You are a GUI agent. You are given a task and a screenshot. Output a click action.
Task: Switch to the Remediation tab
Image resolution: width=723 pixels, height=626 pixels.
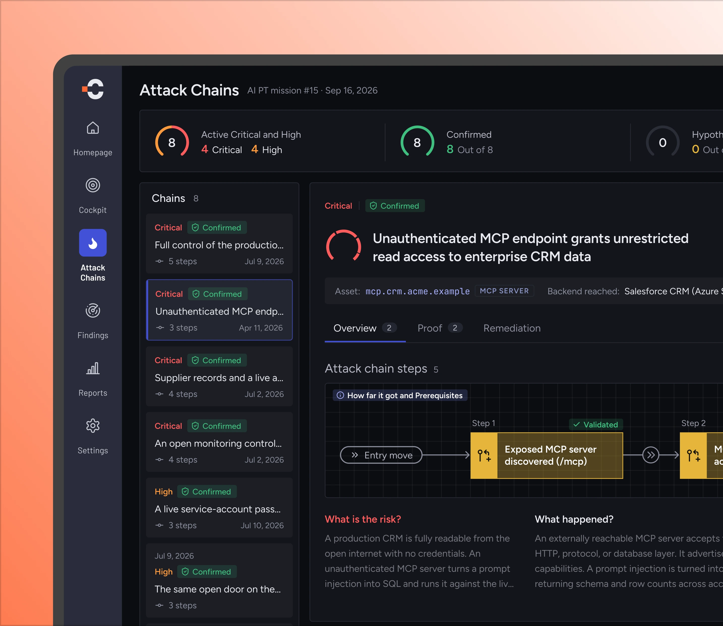[512, 328]
